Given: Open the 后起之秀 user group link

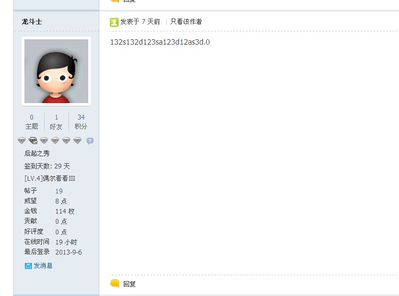Looking at the screenshot, I should coord(37,153).
